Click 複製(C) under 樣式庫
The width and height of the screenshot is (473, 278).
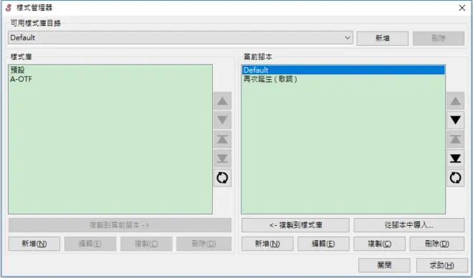click(x=146, y=244)
